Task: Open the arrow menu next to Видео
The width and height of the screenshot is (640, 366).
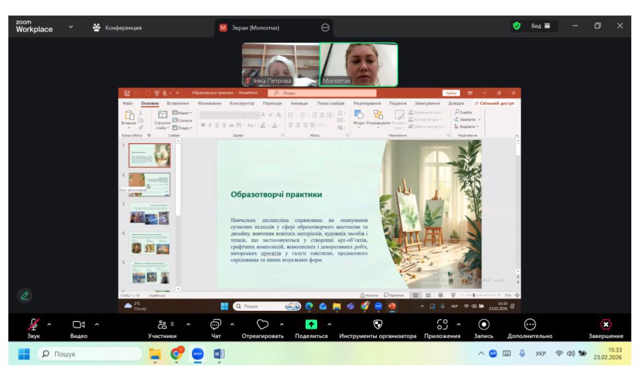Action: (x=96, y=325)
